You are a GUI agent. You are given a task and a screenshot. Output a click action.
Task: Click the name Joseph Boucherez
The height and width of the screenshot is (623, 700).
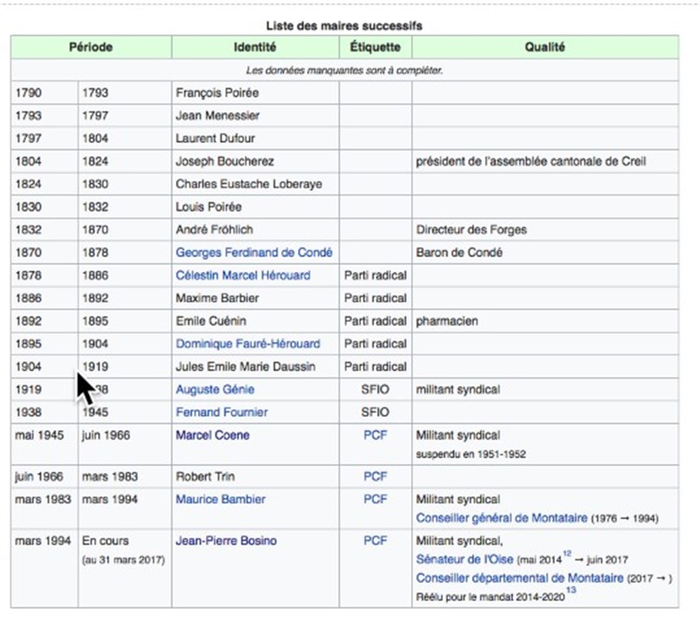pyautogui.click(x=225, y=161)
